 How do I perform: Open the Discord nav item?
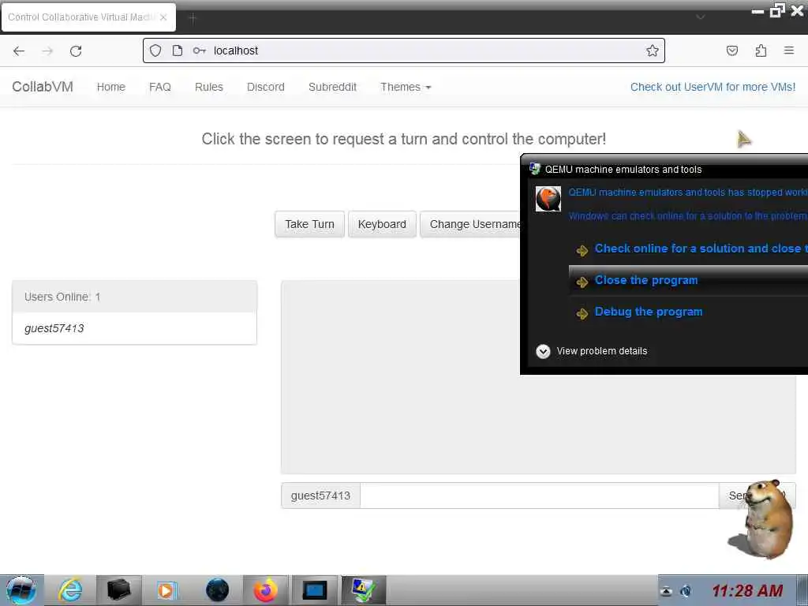265,87
